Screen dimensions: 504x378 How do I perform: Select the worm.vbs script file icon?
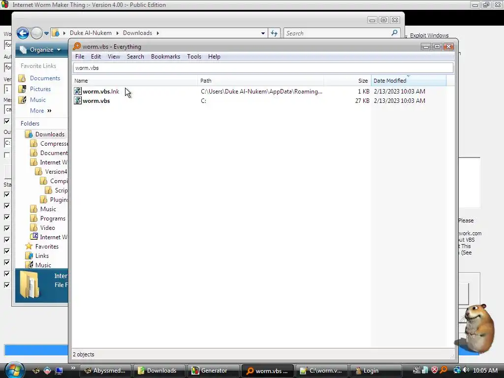(77, 100)
